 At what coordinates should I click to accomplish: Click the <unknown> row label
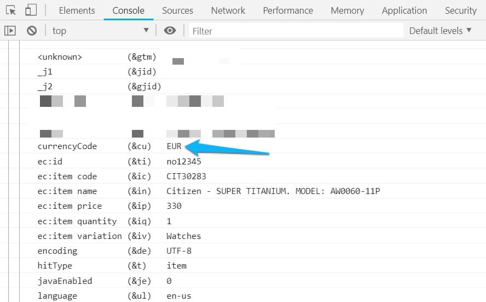pos(60,57)
